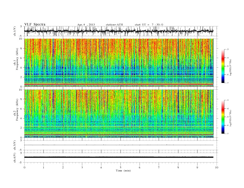Click the ch.2 spectrogram color scale bar
Viewport: 244px width, 188px height.
coord(223,117)
